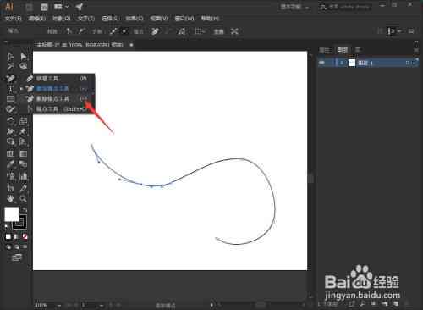
Task: Open the 文件(F) File menu
Action: point(14,19)
